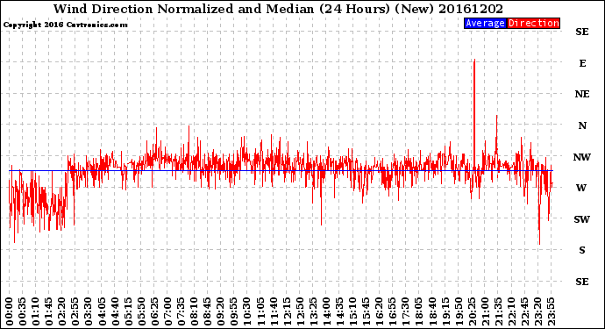Viewport: 605px width, 329px height.
Task: Select the "W" direction axis label
Action: (x=581, y=188)
